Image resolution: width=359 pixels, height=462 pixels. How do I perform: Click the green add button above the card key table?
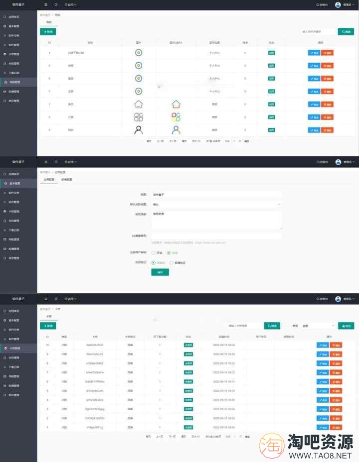(x=48, y=326)
